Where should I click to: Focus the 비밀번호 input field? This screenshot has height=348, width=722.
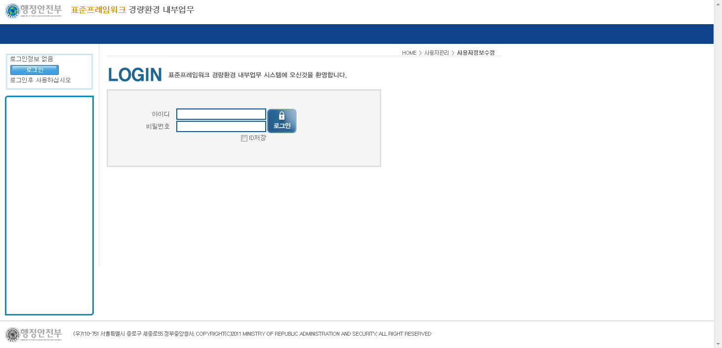point(221,127)
